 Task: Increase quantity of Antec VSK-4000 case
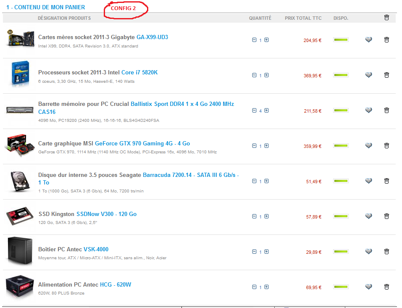267,252
